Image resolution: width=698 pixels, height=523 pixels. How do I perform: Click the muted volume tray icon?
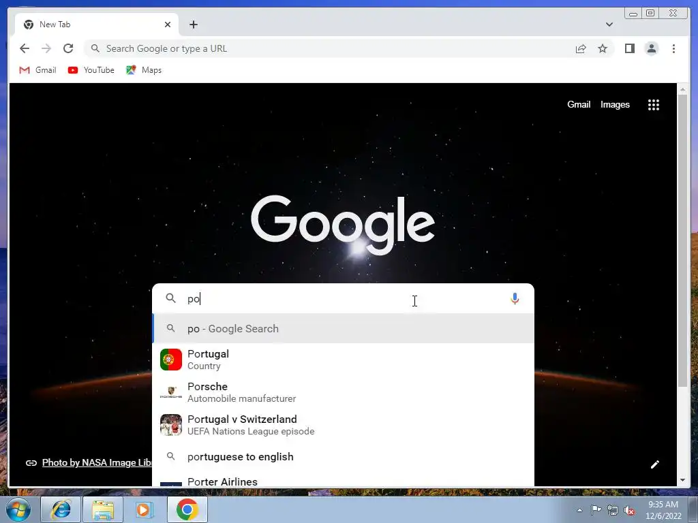629,510
